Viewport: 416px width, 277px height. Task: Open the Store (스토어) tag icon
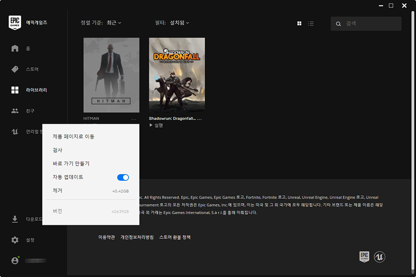tap(15, 69)
